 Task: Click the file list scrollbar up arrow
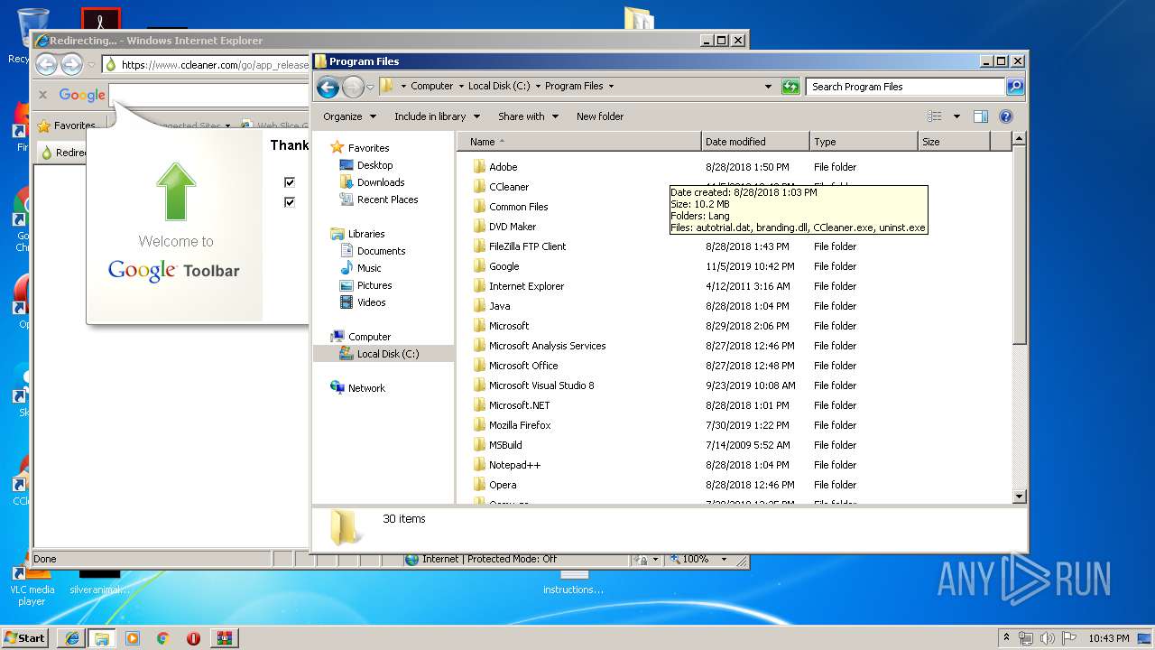click(1020, 139)
